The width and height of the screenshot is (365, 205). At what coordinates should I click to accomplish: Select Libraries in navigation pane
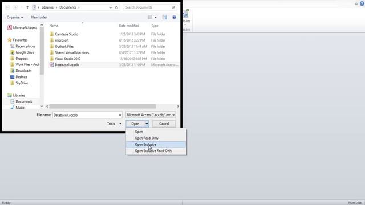pyautogui.click(x=19, y=95)
